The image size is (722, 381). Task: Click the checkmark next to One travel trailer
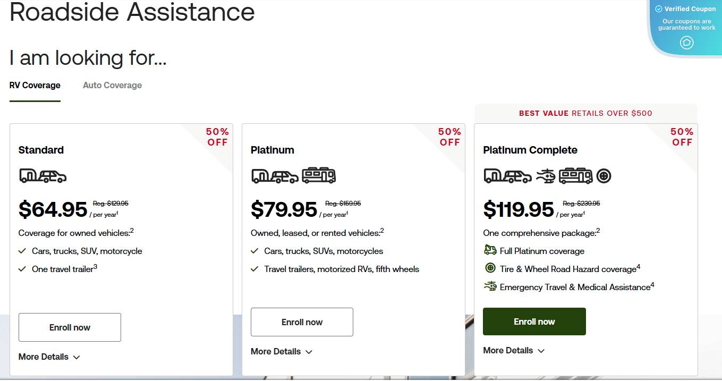click(x=22, y=269)
